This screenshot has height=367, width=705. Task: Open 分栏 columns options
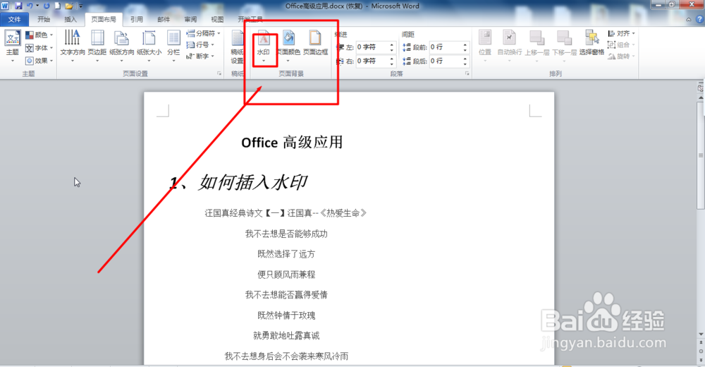point(173,47)
